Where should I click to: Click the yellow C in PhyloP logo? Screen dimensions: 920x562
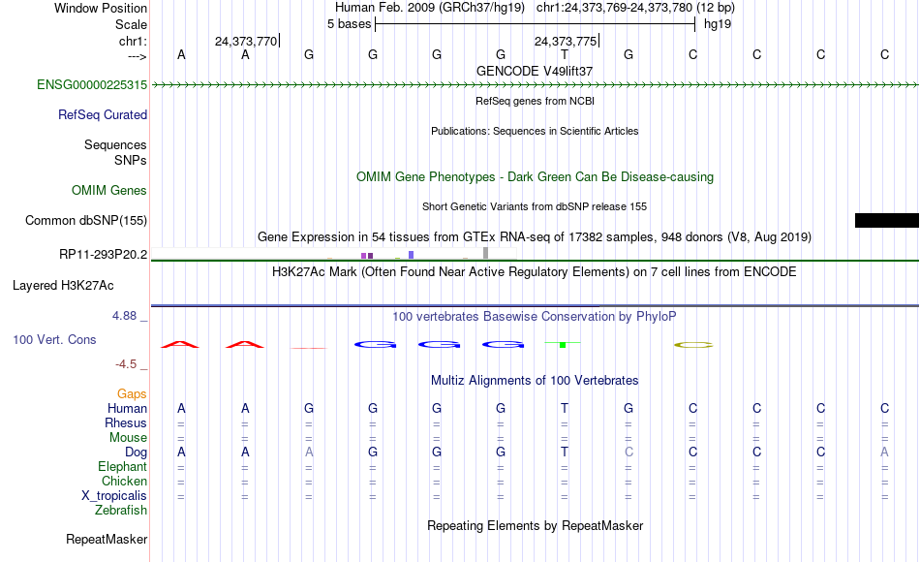point(693,345)
